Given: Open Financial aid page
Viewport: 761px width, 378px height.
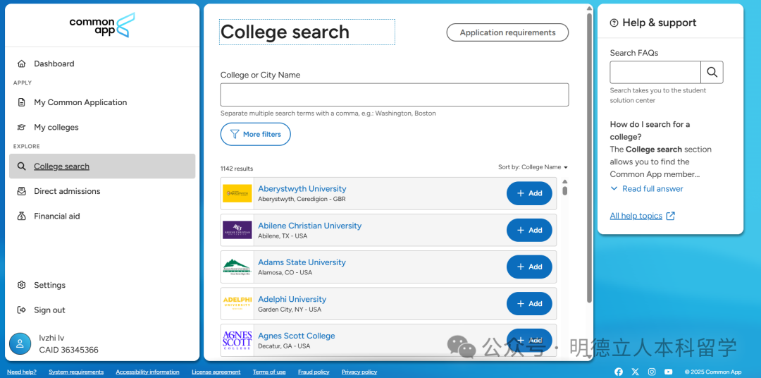Looking at the screenshot, I should point(56,216).
